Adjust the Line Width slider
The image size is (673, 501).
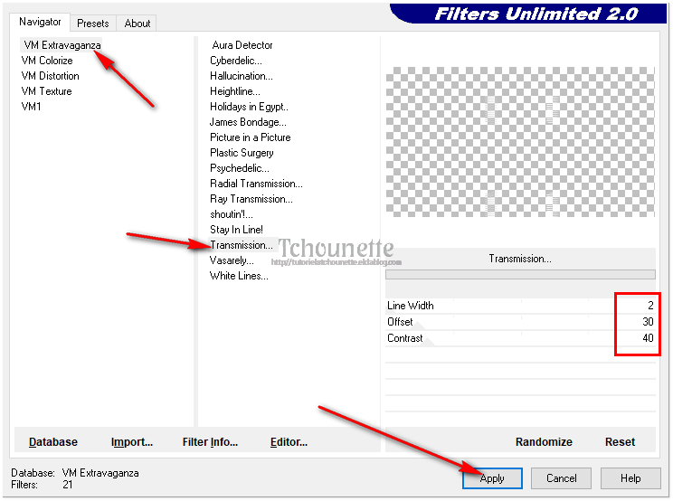(x=519, y=306)
